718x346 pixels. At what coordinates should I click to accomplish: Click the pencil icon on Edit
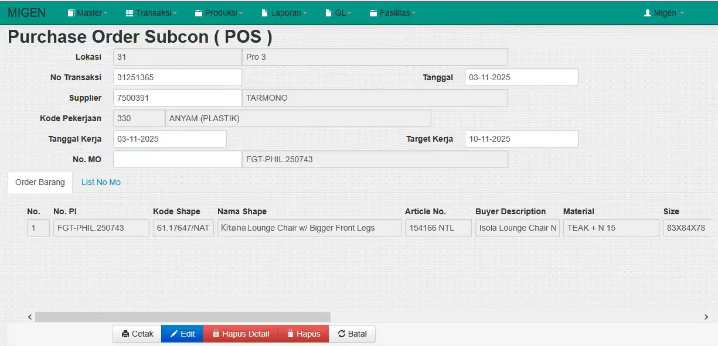click(x=174, y=334)
